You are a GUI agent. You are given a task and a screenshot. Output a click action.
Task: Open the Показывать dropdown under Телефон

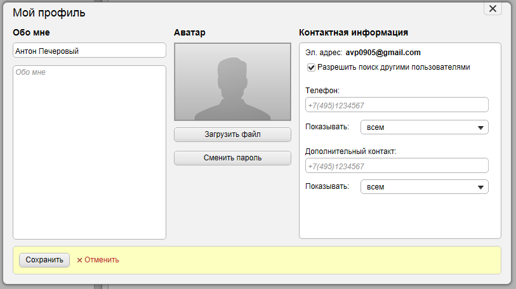coord(424,127)
